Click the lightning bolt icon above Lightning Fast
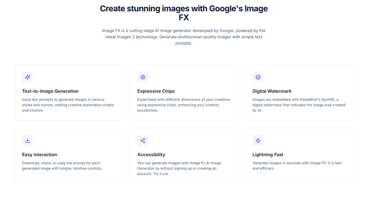Viewport: 367px width, 204px height. point(258,141)
